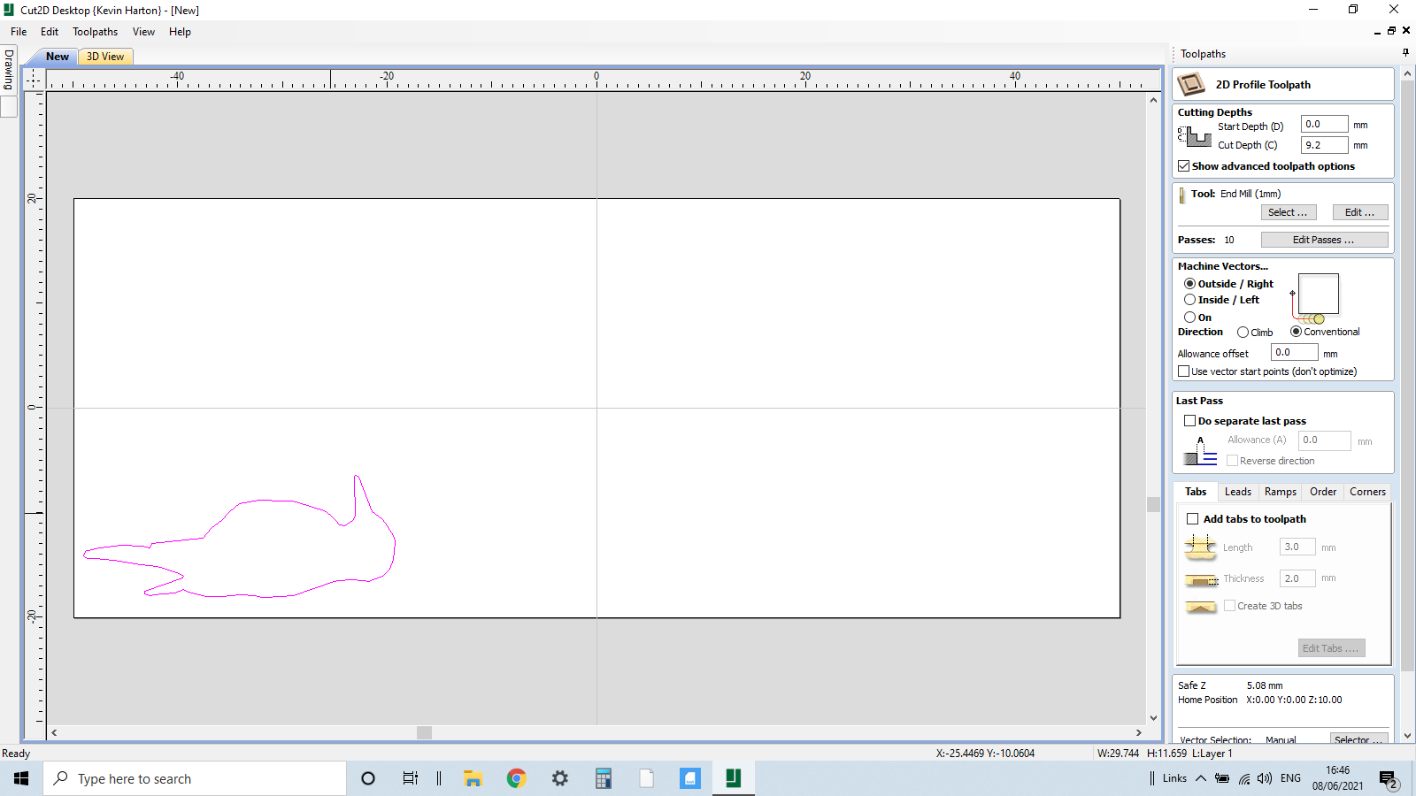Click the Edit Passes button
1416x796 pixels.
click(1324, 239)
